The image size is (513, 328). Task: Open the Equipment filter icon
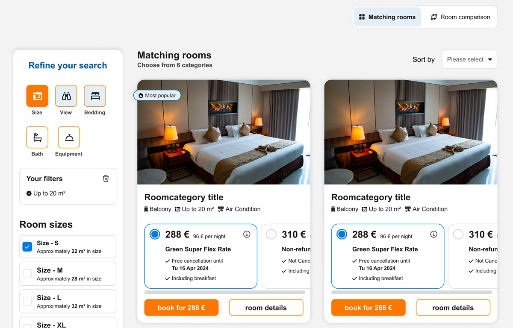pos(69,138)
